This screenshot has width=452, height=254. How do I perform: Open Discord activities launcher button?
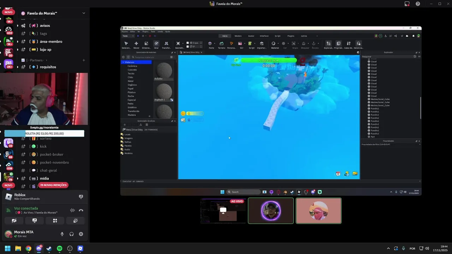pos(55,220)
